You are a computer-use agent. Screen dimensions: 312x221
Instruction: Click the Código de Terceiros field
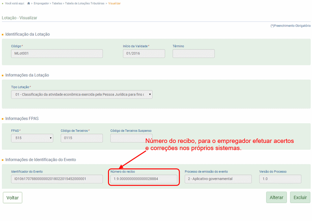pos(81,138)
